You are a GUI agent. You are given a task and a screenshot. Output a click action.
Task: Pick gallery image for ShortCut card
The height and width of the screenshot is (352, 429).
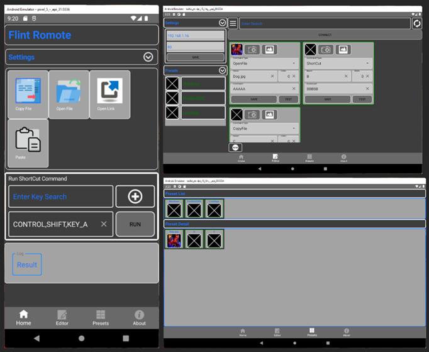click(343, 50)
